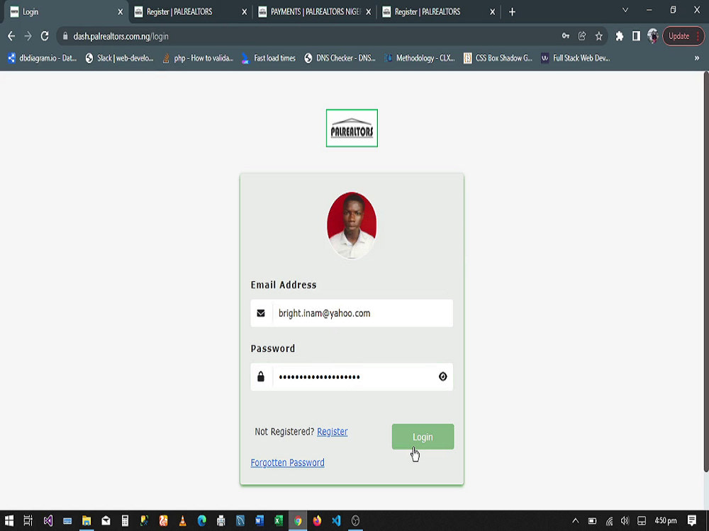Viewport: 709px width, 531px height.
Task: Go back to the previous page
Action: coord(11,36)
